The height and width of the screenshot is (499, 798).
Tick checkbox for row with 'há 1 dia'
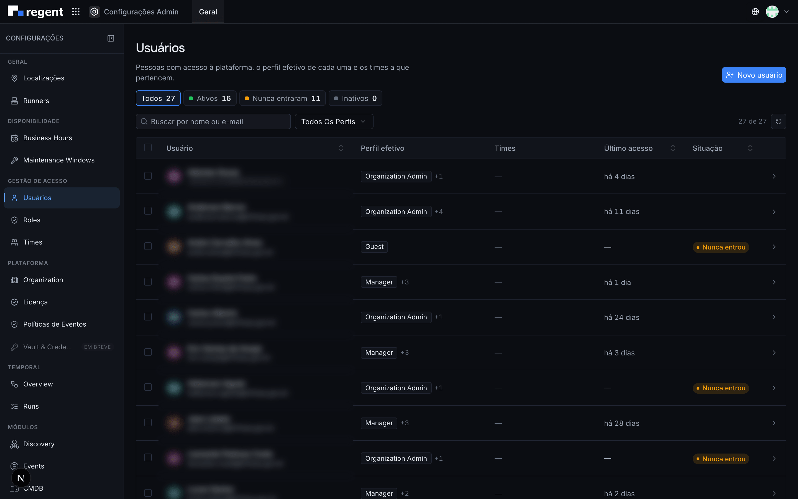148,281
